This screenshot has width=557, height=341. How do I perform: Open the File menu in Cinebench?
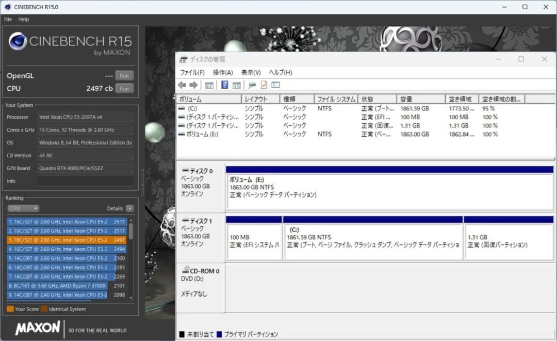pyautogui.click(x=8, y=19)
